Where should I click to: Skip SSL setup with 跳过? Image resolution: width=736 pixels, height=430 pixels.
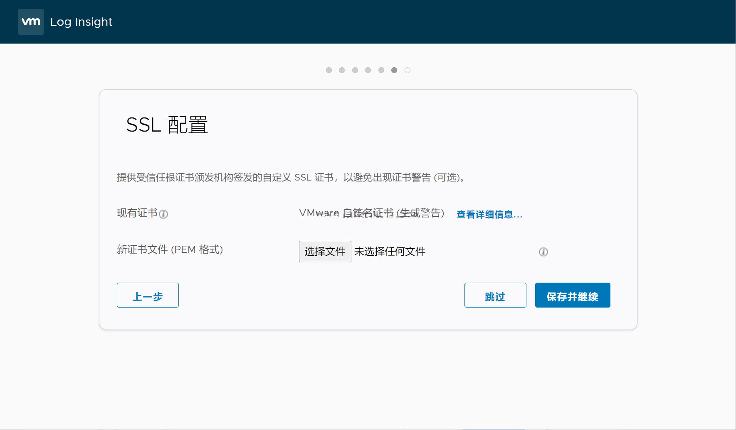(495, 295)
